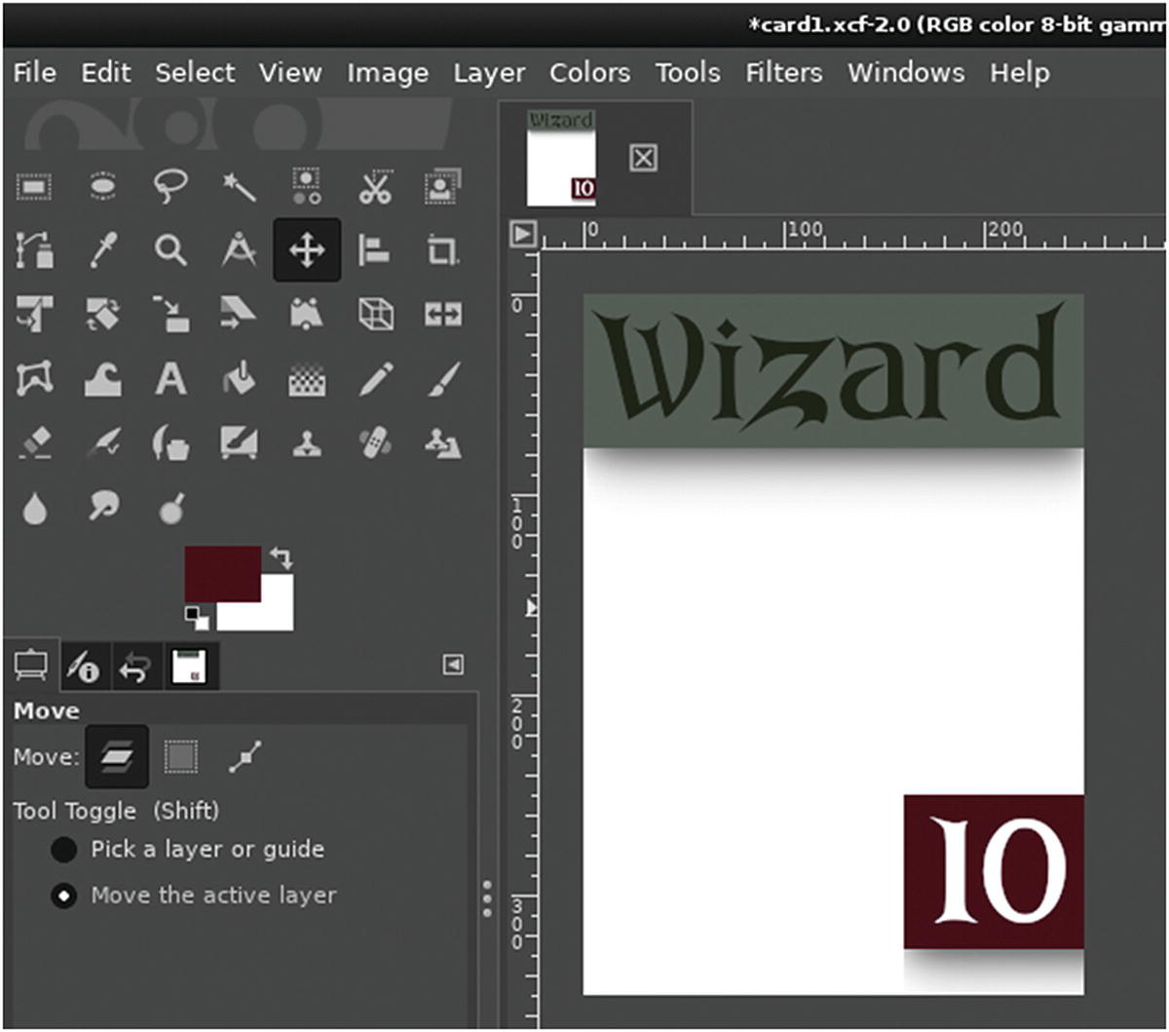The image size is (1169, 1032).
Task: Select the Shear tool
Action: pos(239,314)
